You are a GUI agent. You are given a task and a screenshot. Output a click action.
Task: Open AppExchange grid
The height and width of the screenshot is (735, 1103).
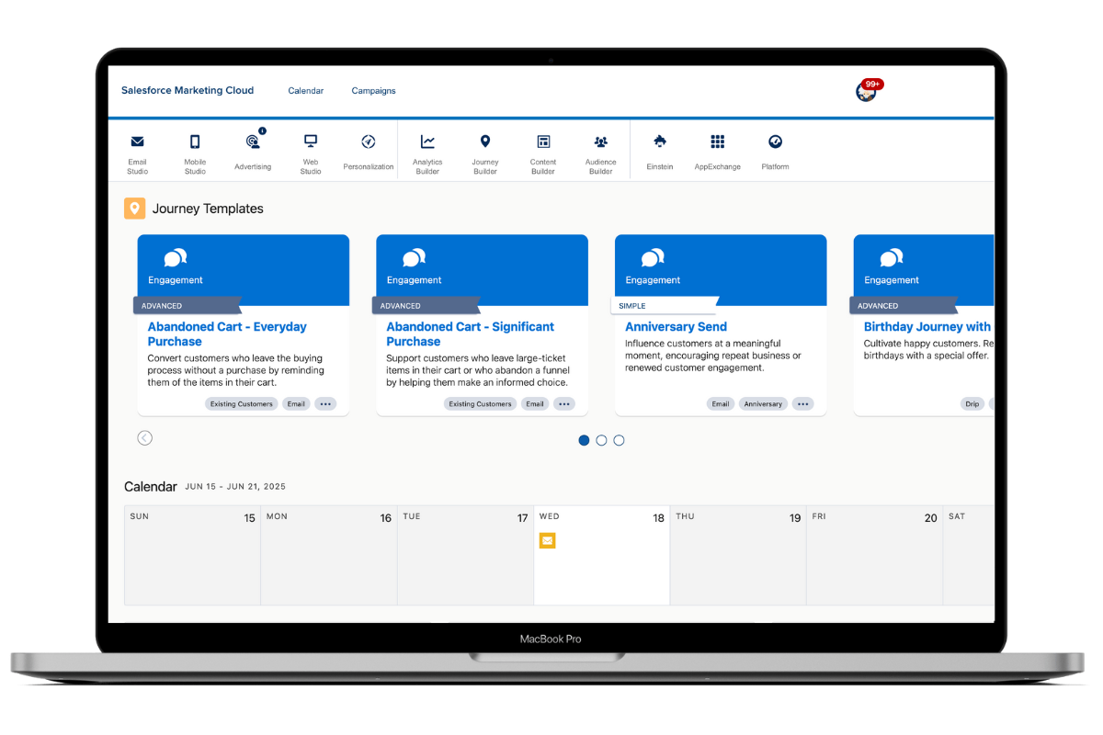pos(718,152)
